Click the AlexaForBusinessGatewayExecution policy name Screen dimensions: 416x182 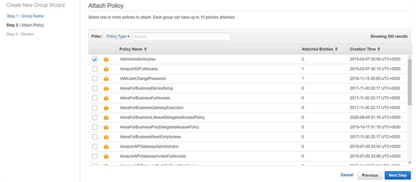click(x=152, y=108)
